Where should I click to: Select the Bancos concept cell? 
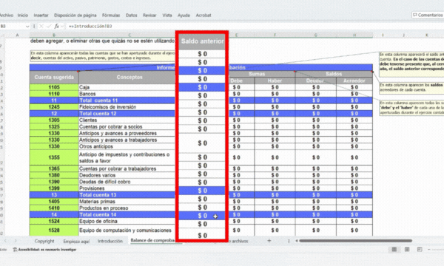[127, 94]
